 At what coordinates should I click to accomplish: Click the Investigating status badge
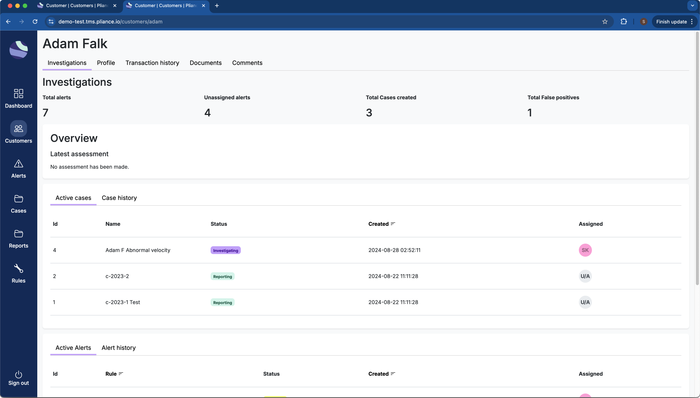pos(225,250)
